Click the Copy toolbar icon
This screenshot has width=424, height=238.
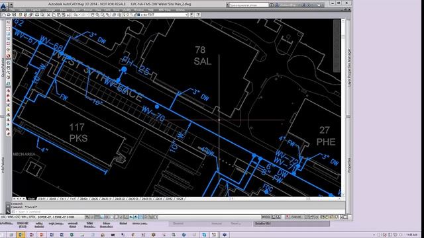(x=54, y=15)
